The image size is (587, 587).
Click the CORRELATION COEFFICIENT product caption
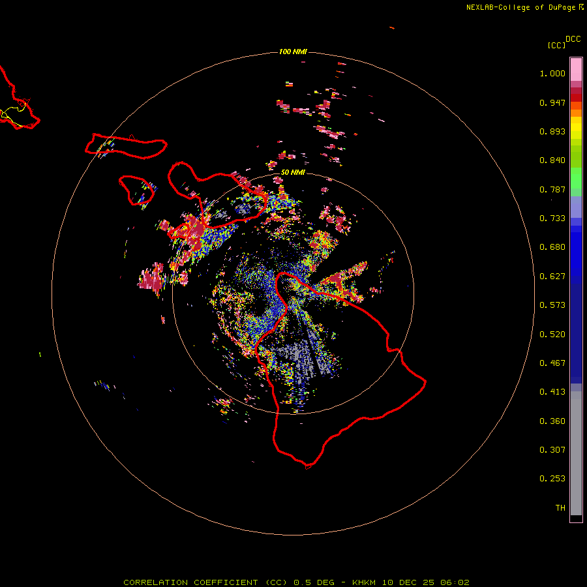pos(205,582)
